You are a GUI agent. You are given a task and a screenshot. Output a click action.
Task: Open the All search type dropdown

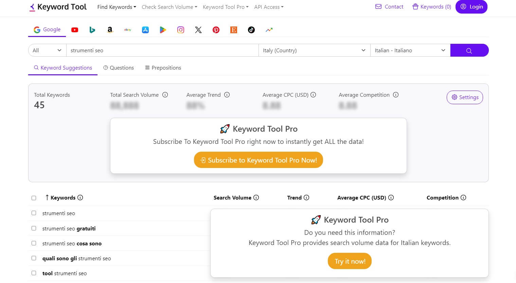(x=47, y=50)
